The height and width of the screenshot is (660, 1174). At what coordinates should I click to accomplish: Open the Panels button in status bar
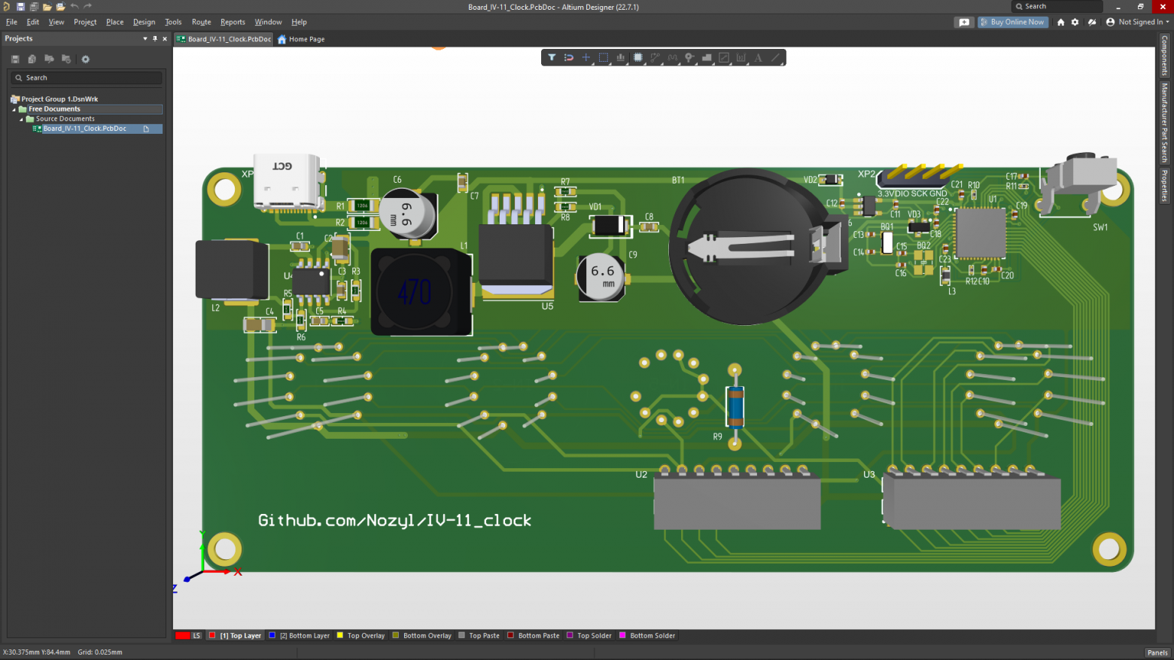1157,652
